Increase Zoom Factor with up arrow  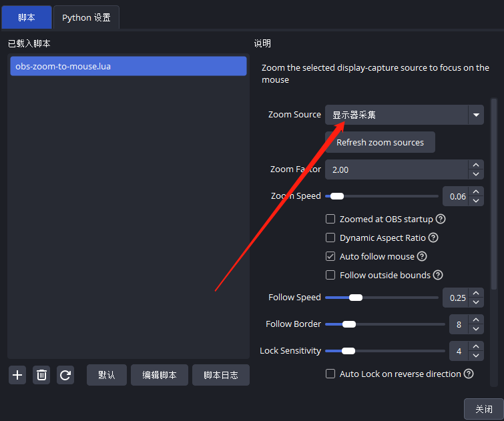click(x=476, y=165)
